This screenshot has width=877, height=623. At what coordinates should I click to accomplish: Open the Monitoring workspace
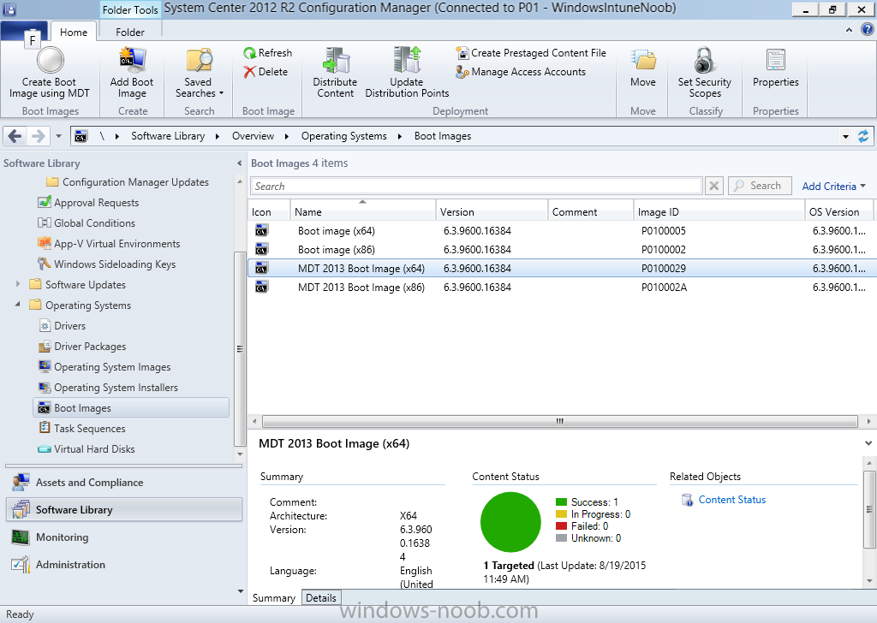[123, 537]
